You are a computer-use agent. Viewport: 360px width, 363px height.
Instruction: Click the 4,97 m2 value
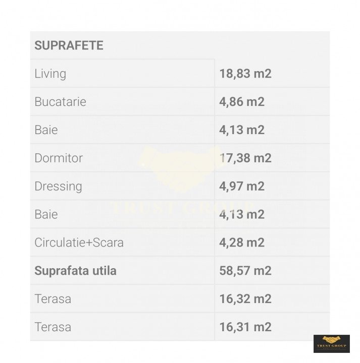point(242,186)
